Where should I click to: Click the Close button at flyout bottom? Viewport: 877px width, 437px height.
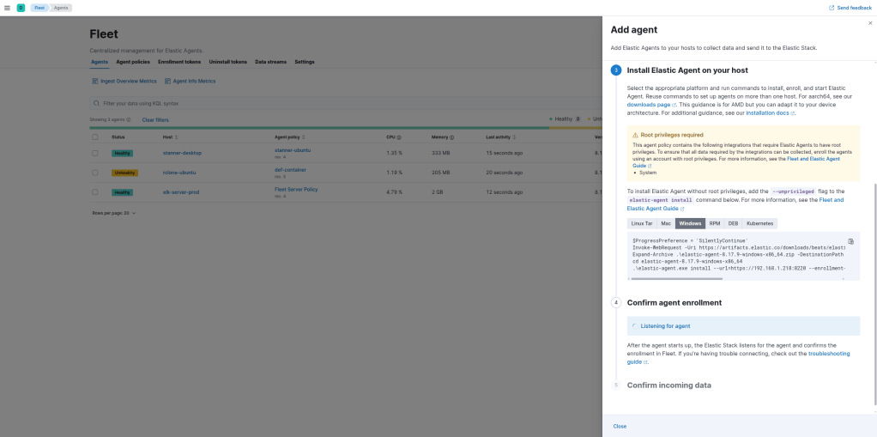[x=620, y=426]
